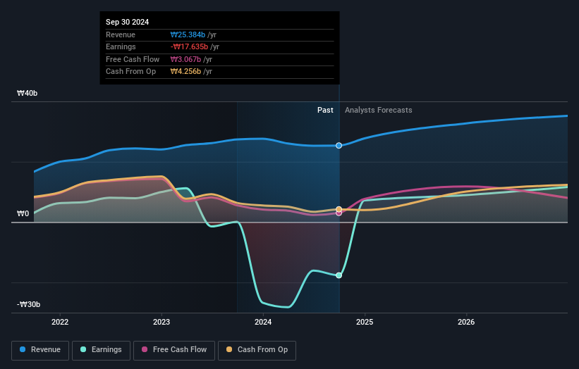The image size is (579, 369).
Task: Click the pink Free Cash Flow legend dot
Action: pos(145,349)
